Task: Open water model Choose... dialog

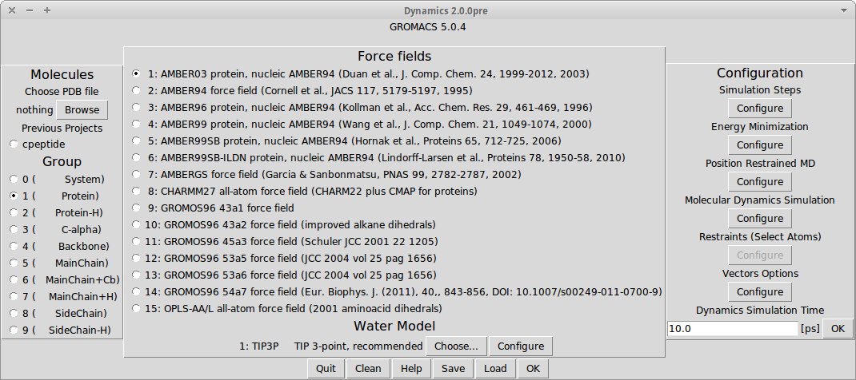Action: 456,346
